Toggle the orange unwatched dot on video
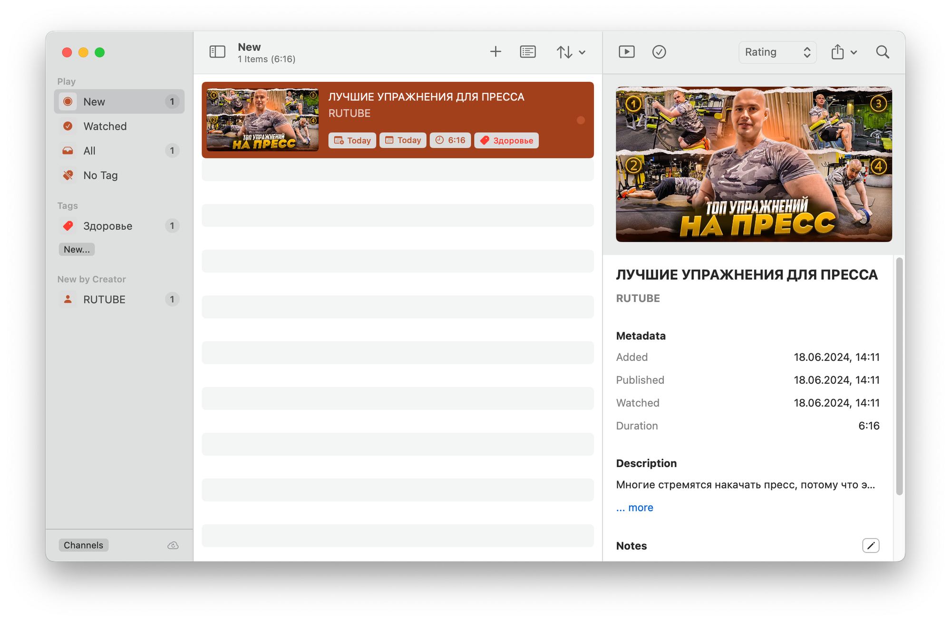951x622 pixels. pos(581,120)
